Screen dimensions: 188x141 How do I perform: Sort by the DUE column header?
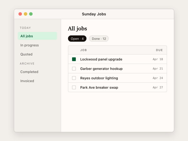click(x=159, y=50)
